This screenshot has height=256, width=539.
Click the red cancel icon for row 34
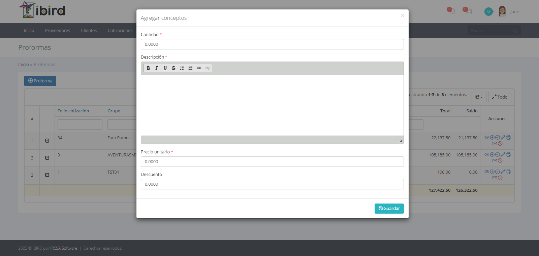pyautogui.click(x=500, y=143)
